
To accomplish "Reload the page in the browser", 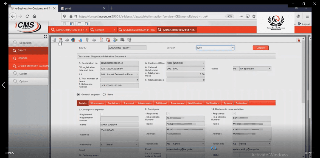I will coord(27,16).
